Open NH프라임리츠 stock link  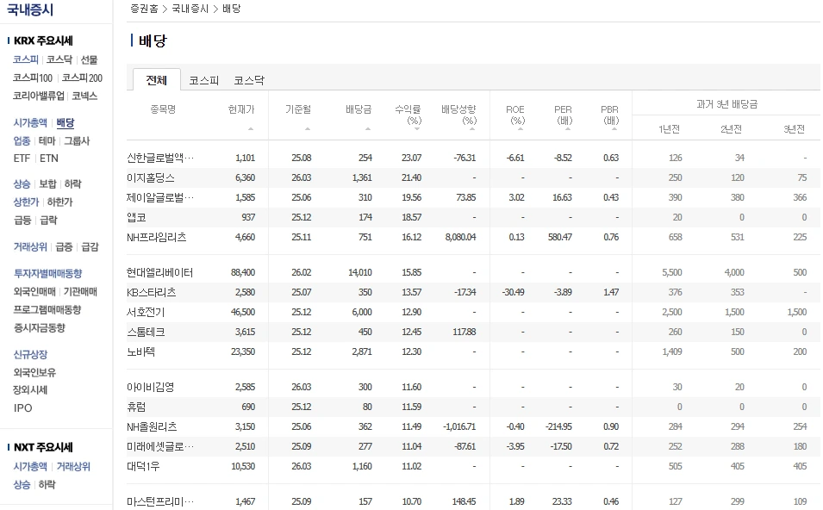tap(156, 237)
